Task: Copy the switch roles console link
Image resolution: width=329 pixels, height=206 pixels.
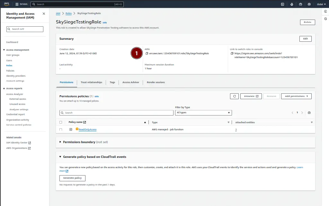Action: tap(232, 54)
